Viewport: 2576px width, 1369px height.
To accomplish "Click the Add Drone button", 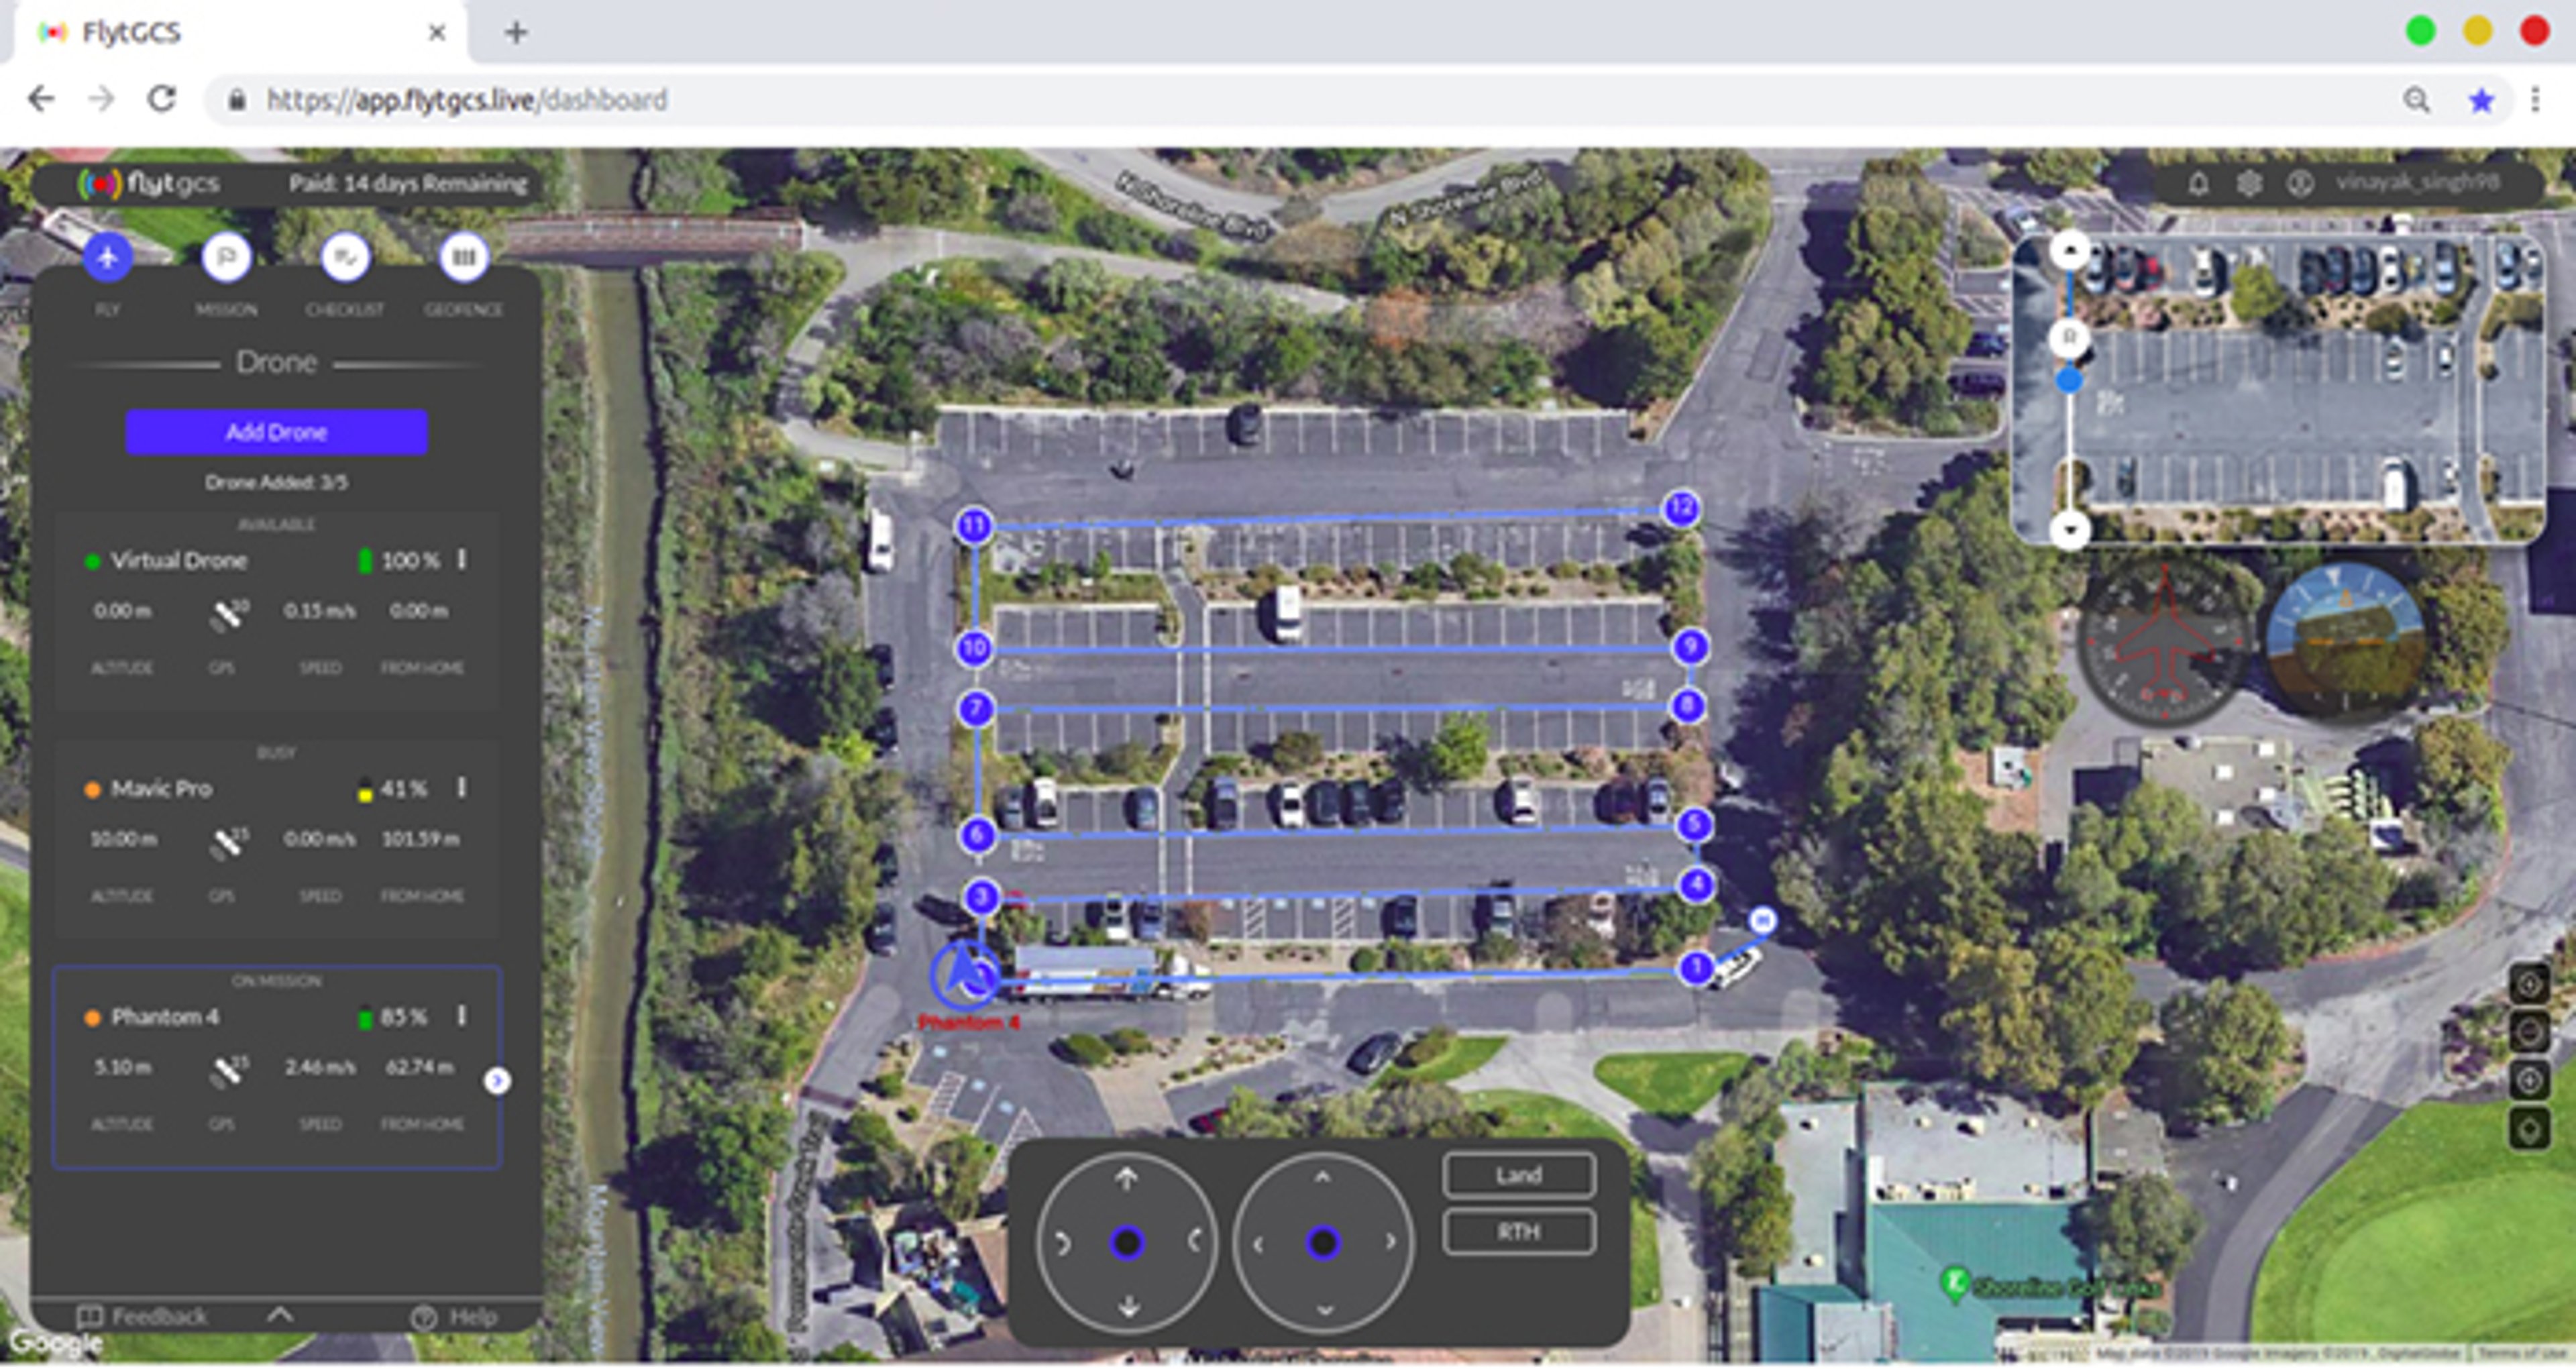I will 277,432.
